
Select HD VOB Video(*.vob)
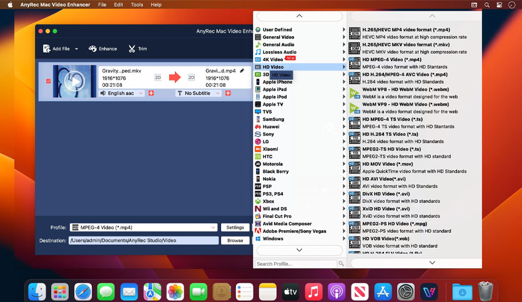click(415, 242)
